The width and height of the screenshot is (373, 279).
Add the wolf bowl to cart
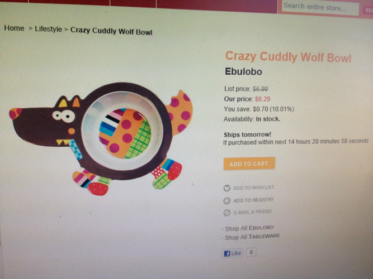click(x=249, y=163)
